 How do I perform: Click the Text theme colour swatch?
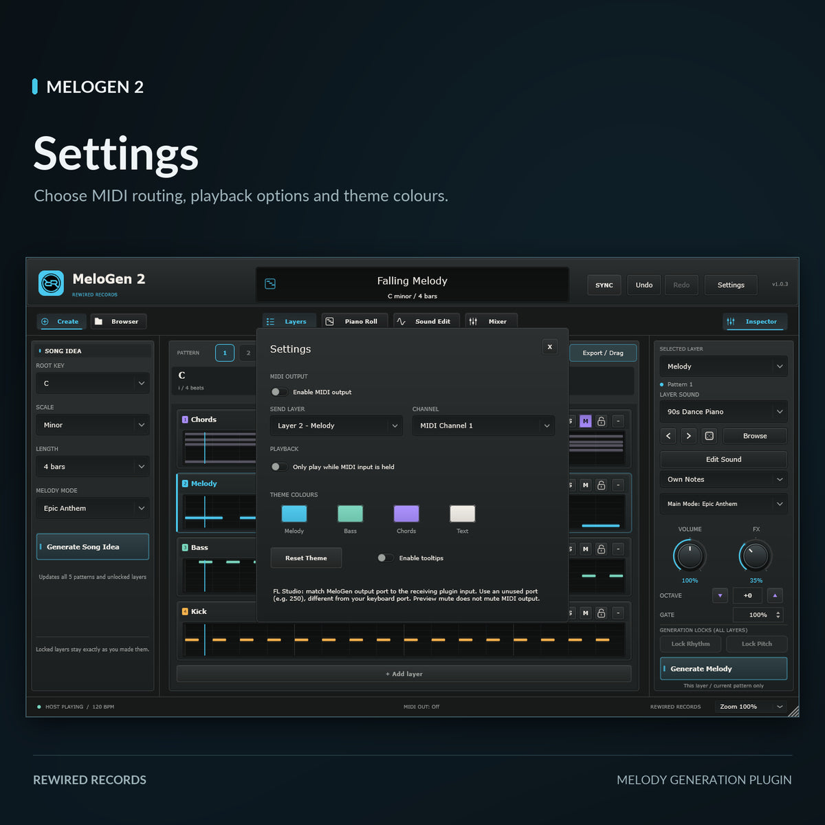[462, 514]
